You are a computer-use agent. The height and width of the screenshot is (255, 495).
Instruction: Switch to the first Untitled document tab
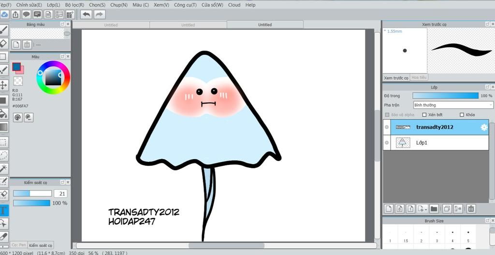(x=111, y=25)
